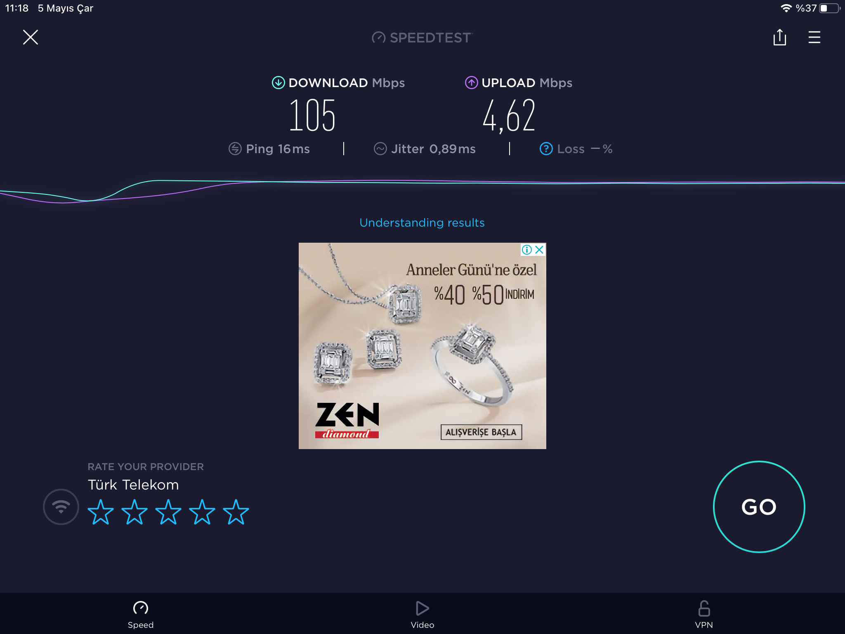Select the Speed tab

tap(141, 615)
